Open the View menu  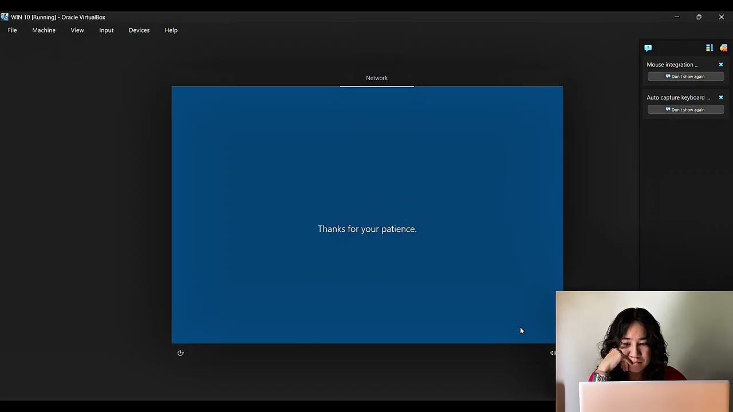[x=77, y=30]
